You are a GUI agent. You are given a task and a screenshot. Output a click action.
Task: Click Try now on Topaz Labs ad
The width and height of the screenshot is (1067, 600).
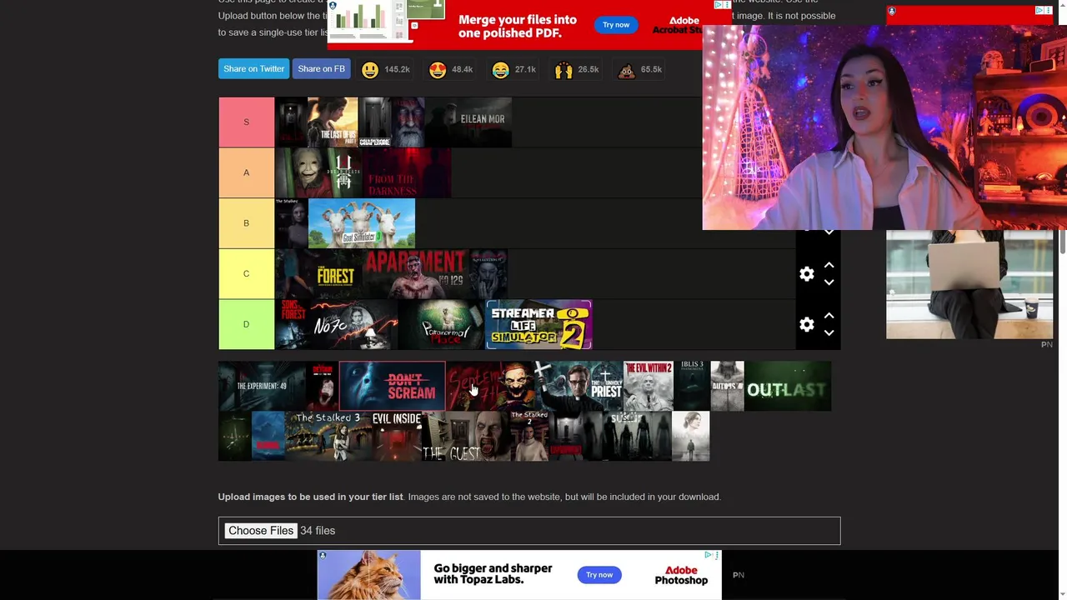tap(599, 575)
